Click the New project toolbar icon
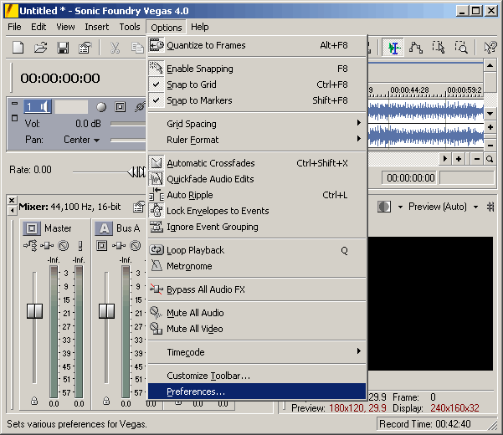The height and width of the screenshot is (435, 503). coord(18,48)
